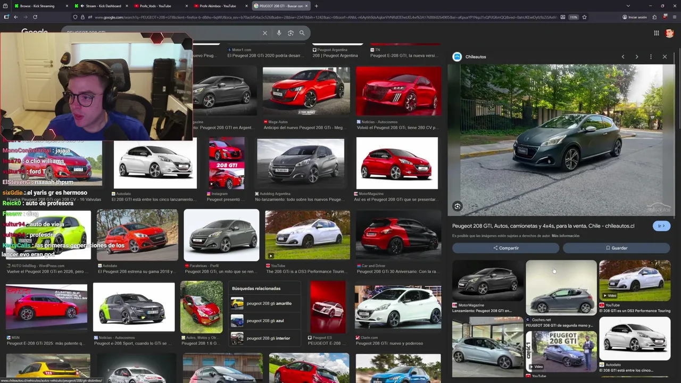Screen dimensions: 681x383
Task: Expand the list all tabs dropdown
Action: click(x=628, y=6)
